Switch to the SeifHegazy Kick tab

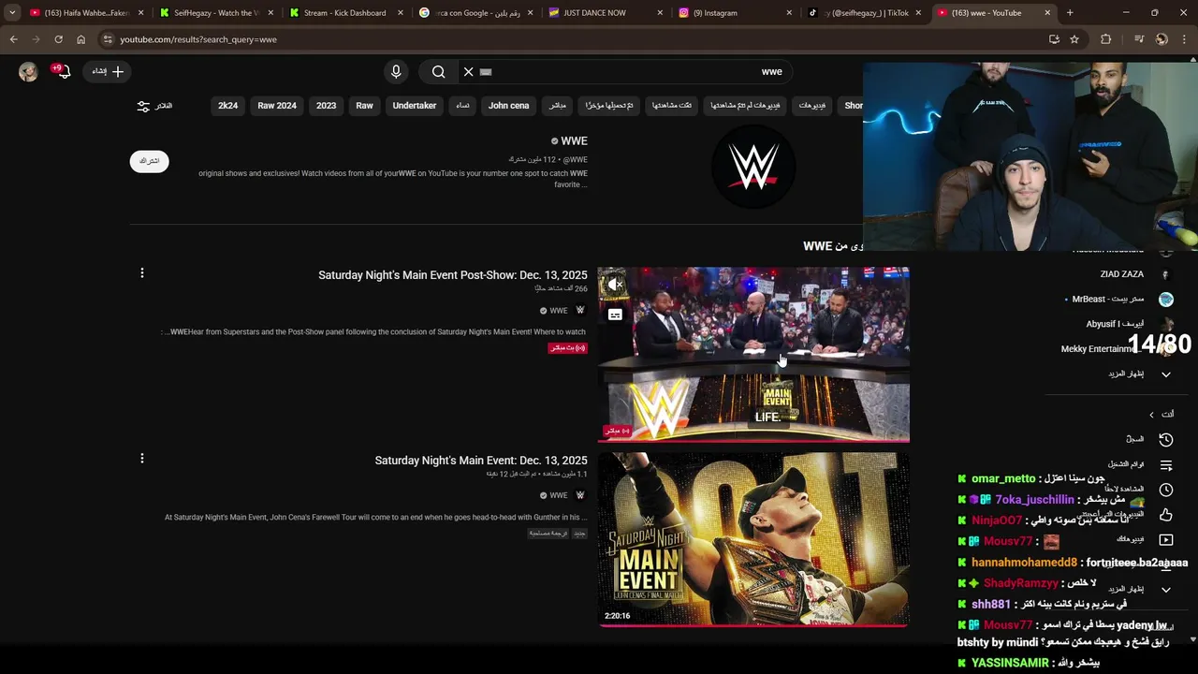(215, 13)
